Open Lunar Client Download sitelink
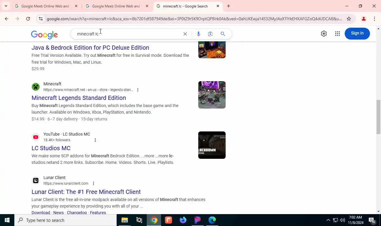 [41, 212]
